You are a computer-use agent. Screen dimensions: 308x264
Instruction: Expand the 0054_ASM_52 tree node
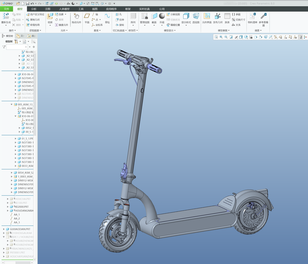click(x=11, y=172)
